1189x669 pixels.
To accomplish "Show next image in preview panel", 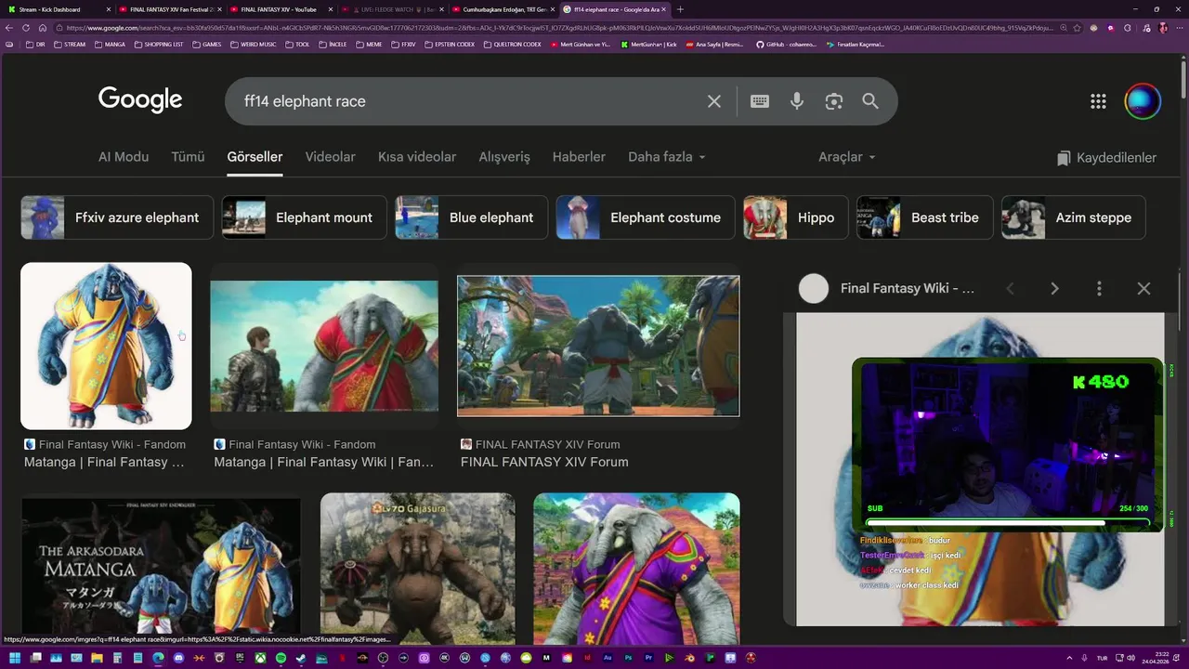I will [x=1054, y=289].
